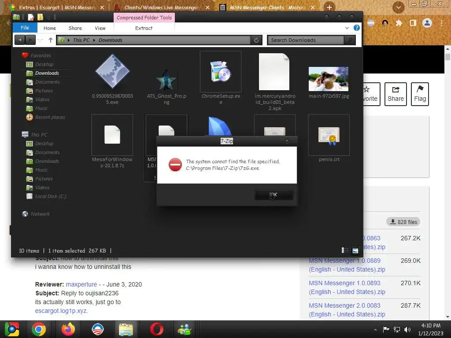Switch to the Home ribbon tab
This screenshot has width=451, height=338.
50,28
